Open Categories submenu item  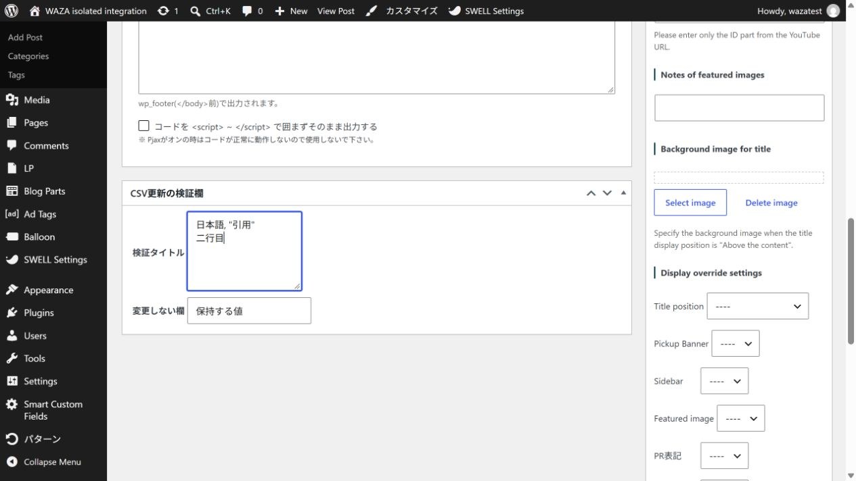tap(28, 56)
